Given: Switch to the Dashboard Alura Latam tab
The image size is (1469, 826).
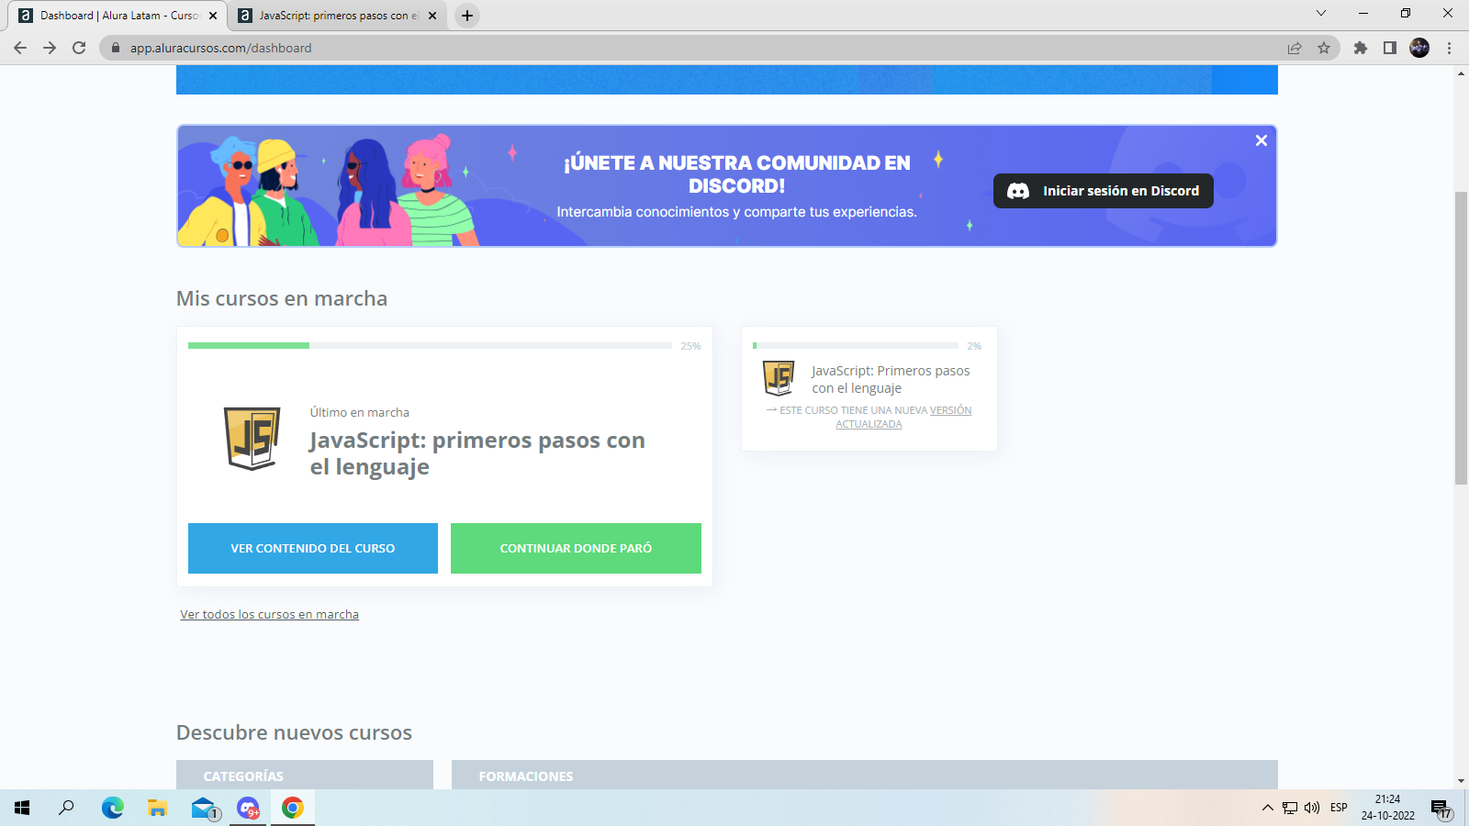Looking at the screenshot, I should (x=118, y=16).
